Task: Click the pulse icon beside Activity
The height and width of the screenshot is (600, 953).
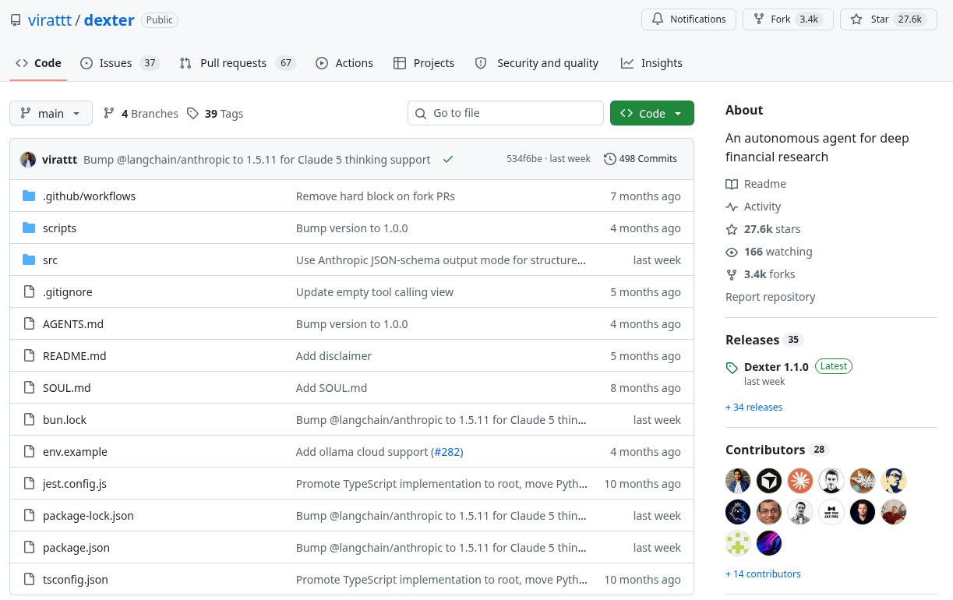Action: point(732,206)
